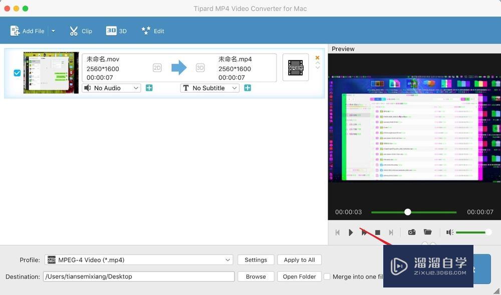Open the Profile dropdown
This screenshot has height=295, width=501.
coord(139,260)
